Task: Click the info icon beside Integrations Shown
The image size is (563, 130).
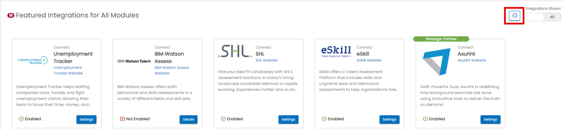Action: tap(514, 15)
